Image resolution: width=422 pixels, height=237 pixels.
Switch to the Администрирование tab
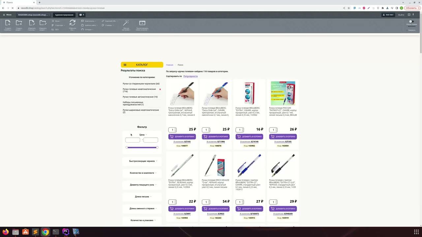(64, 15)
